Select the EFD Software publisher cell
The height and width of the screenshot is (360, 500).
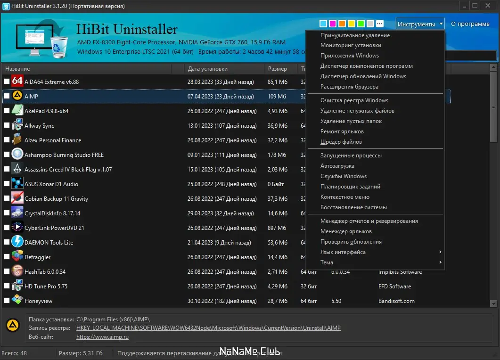pos(394,286)
